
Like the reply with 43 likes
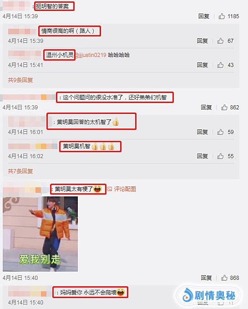[x=220, y=65]
